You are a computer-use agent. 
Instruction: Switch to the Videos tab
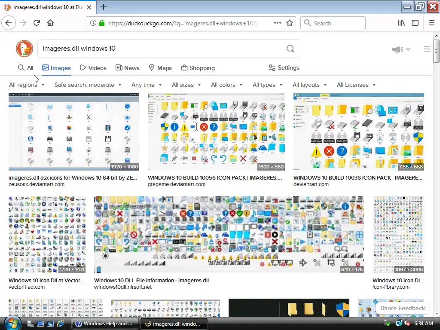click(x=93, y=68)
